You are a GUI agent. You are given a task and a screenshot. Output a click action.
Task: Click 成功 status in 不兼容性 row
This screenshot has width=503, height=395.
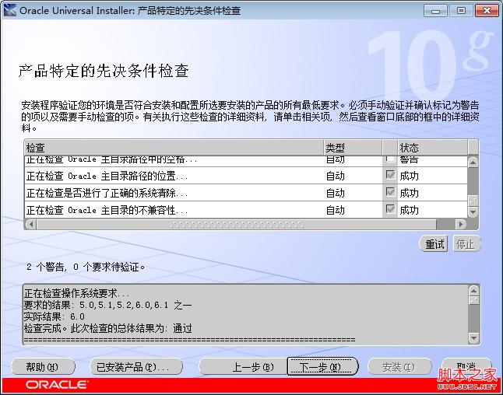click(x=409, y=210)
